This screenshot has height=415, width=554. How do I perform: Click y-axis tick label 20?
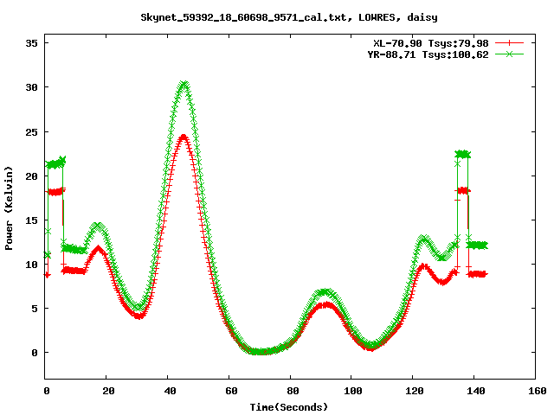32,176
